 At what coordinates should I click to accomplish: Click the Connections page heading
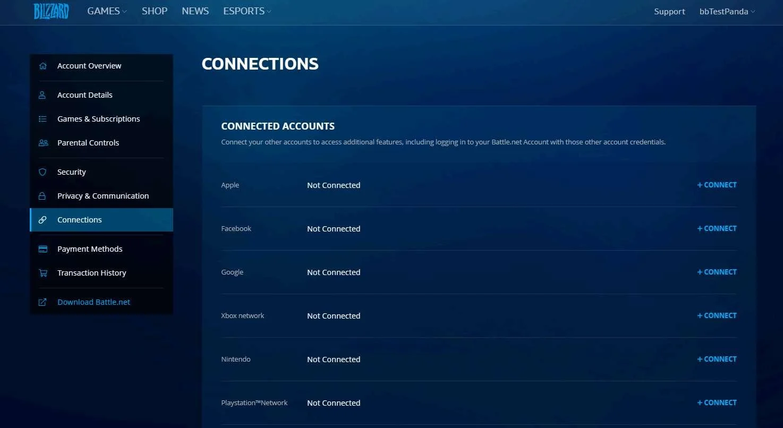[260, 64]
